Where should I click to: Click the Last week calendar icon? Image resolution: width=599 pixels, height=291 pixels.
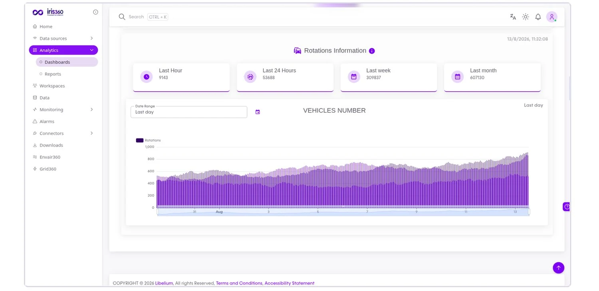pyautogui.click(x=354, y=77)
